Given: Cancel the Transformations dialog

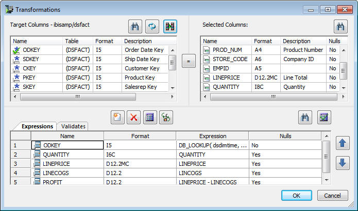Looking at the screenshot, I should point(332,196).
